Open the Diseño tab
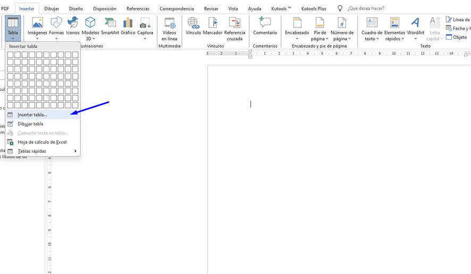471x274 pixels. tap(76, 8)
